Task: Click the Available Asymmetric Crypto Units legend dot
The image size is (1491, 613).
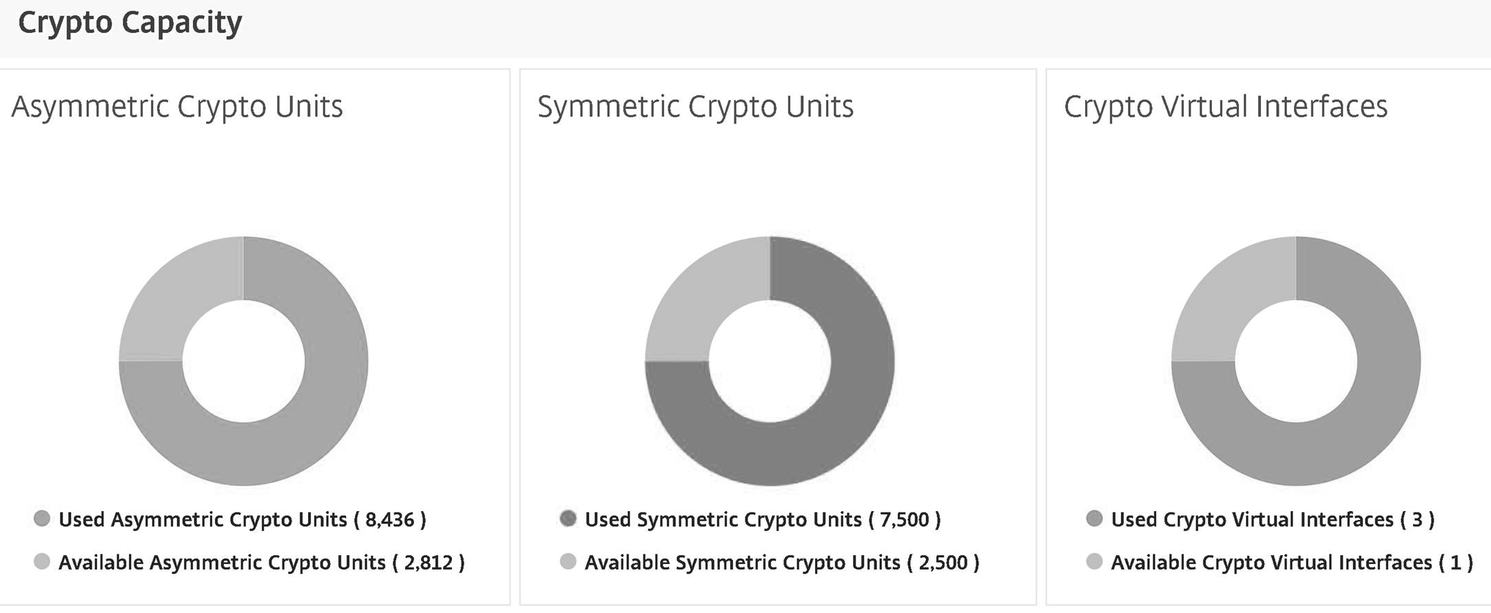Action: [x=42, y=561]
